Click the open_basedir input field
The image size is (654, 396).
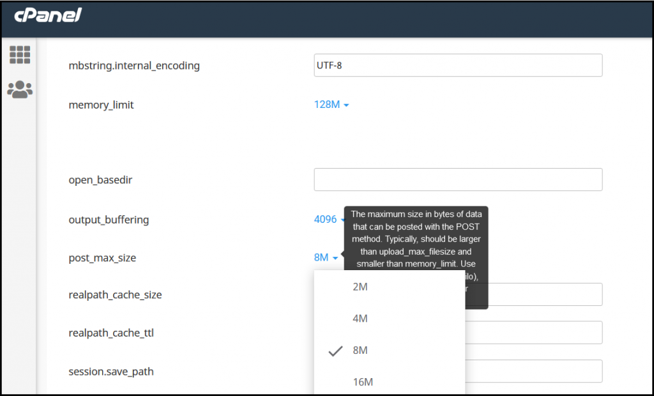coord(458,179)
